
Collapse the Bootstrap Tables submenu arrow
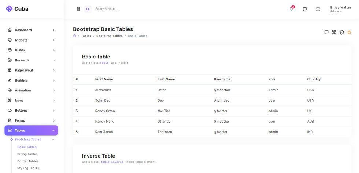(x=53, y=140)
